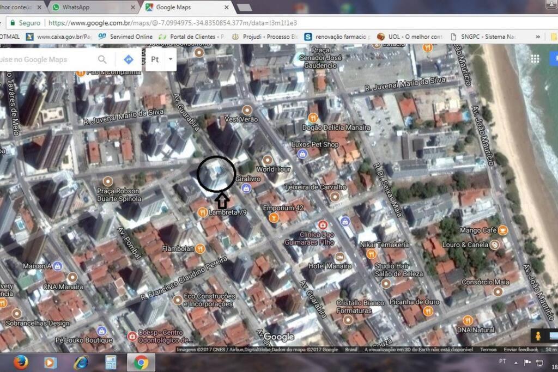Image resolution: width=558 pixels, height=372 pixels.
Task: Click the Cristallo Bianco Formaturas marker
Action: [348, 320]
